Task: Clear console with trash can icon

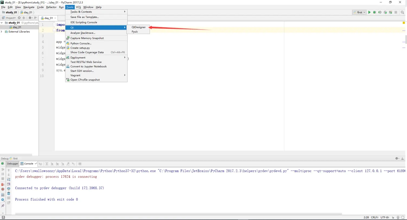Action: pos(9,193)
